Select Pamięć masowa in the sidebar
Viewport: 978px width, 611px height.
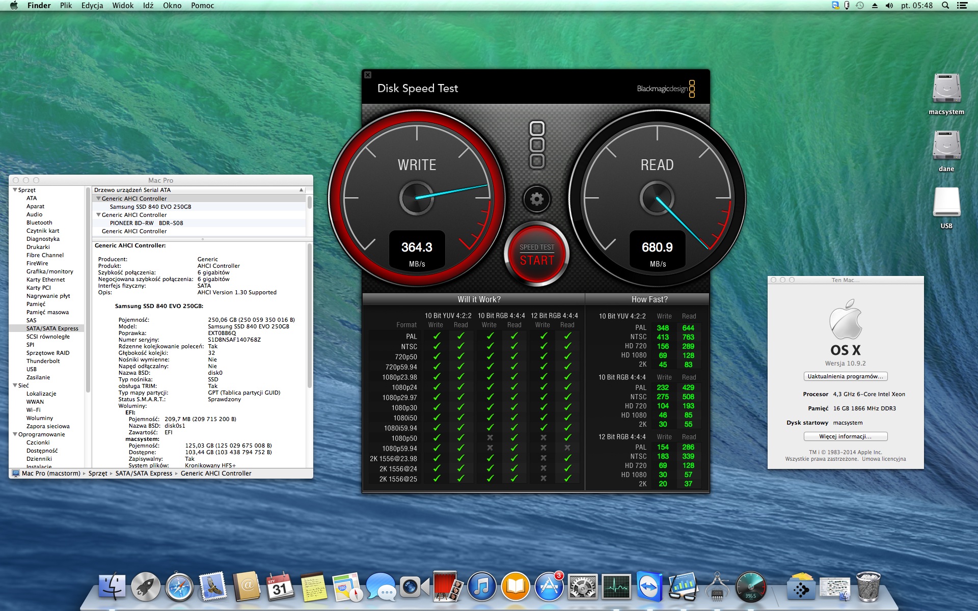(x=47, y=312)
